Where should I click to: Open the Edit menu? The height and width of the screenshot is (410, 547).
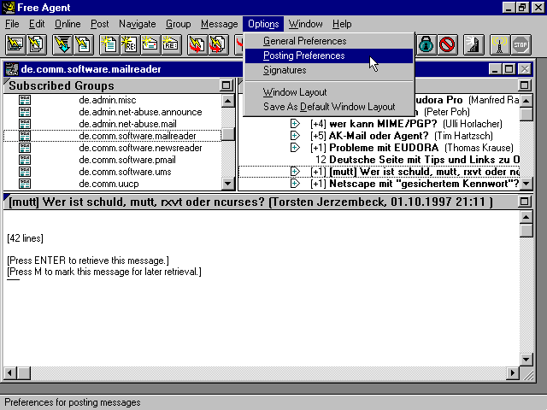click(37, 24)
